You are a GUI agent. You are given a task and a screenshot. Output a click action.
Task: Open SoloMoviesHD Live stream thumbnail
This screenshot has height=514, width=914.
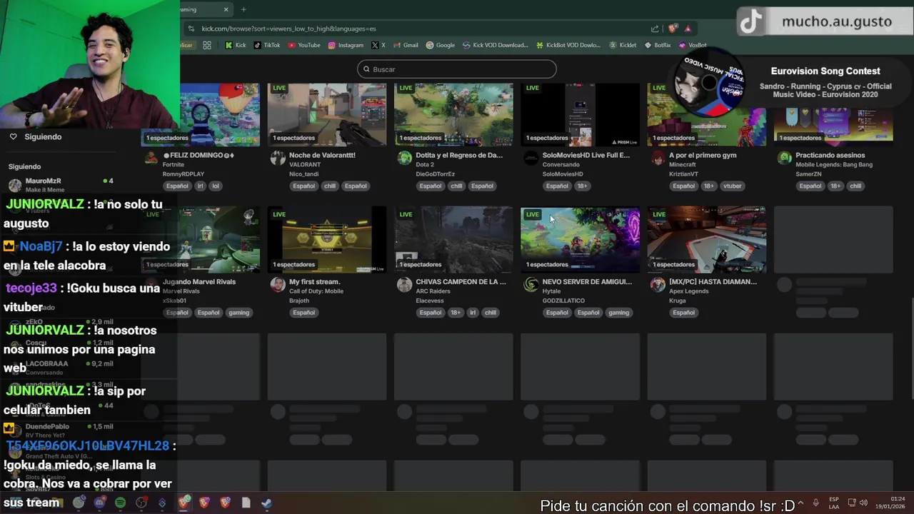click(581, 114)
